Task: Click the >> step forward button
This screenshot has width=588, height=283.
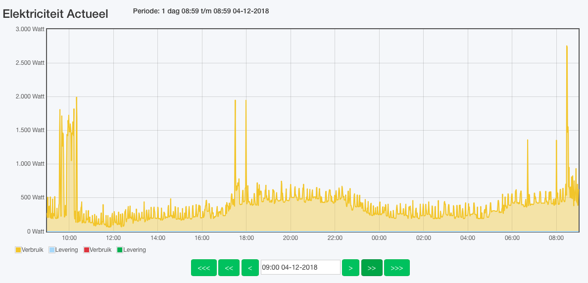Action: pyautogui.click(x=372, y=268)
